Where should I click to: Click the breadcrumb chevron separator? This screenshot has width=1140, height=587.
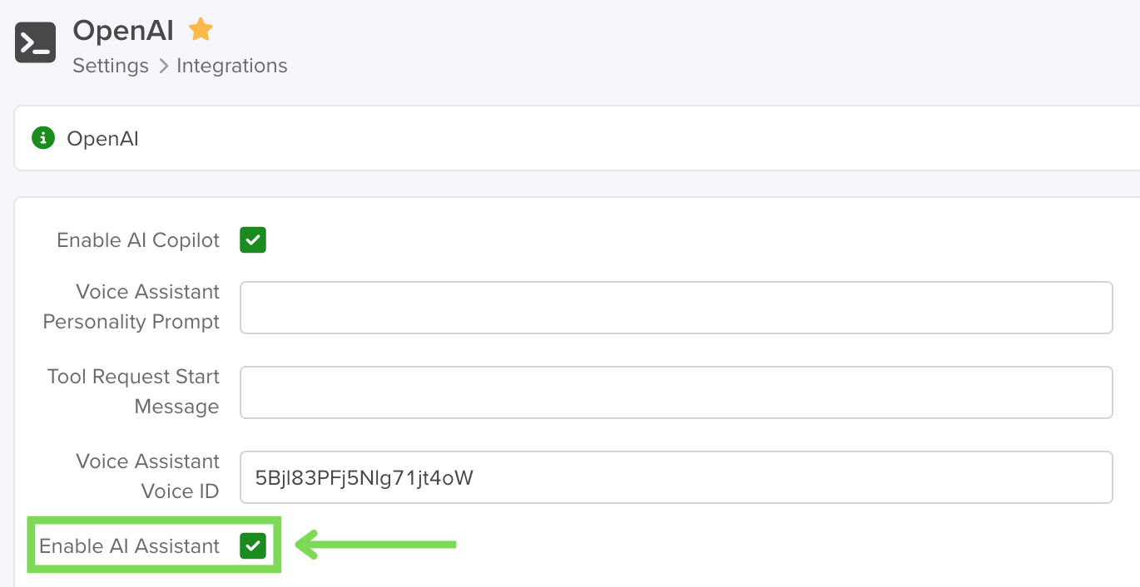(x=163, y=66)
